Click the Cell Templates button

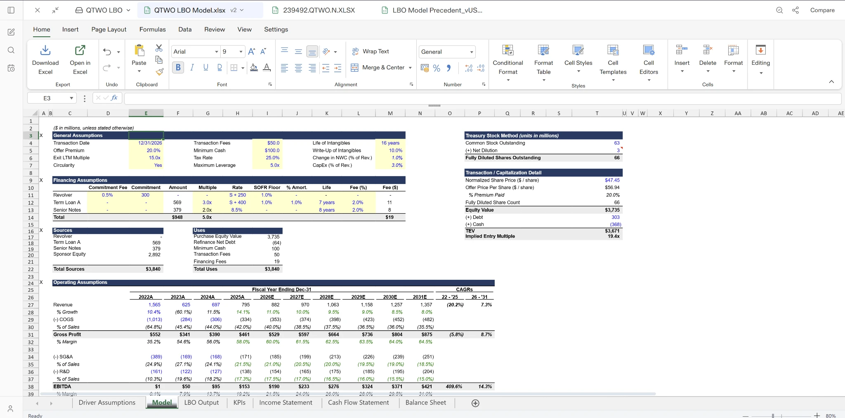click(613, 63)
